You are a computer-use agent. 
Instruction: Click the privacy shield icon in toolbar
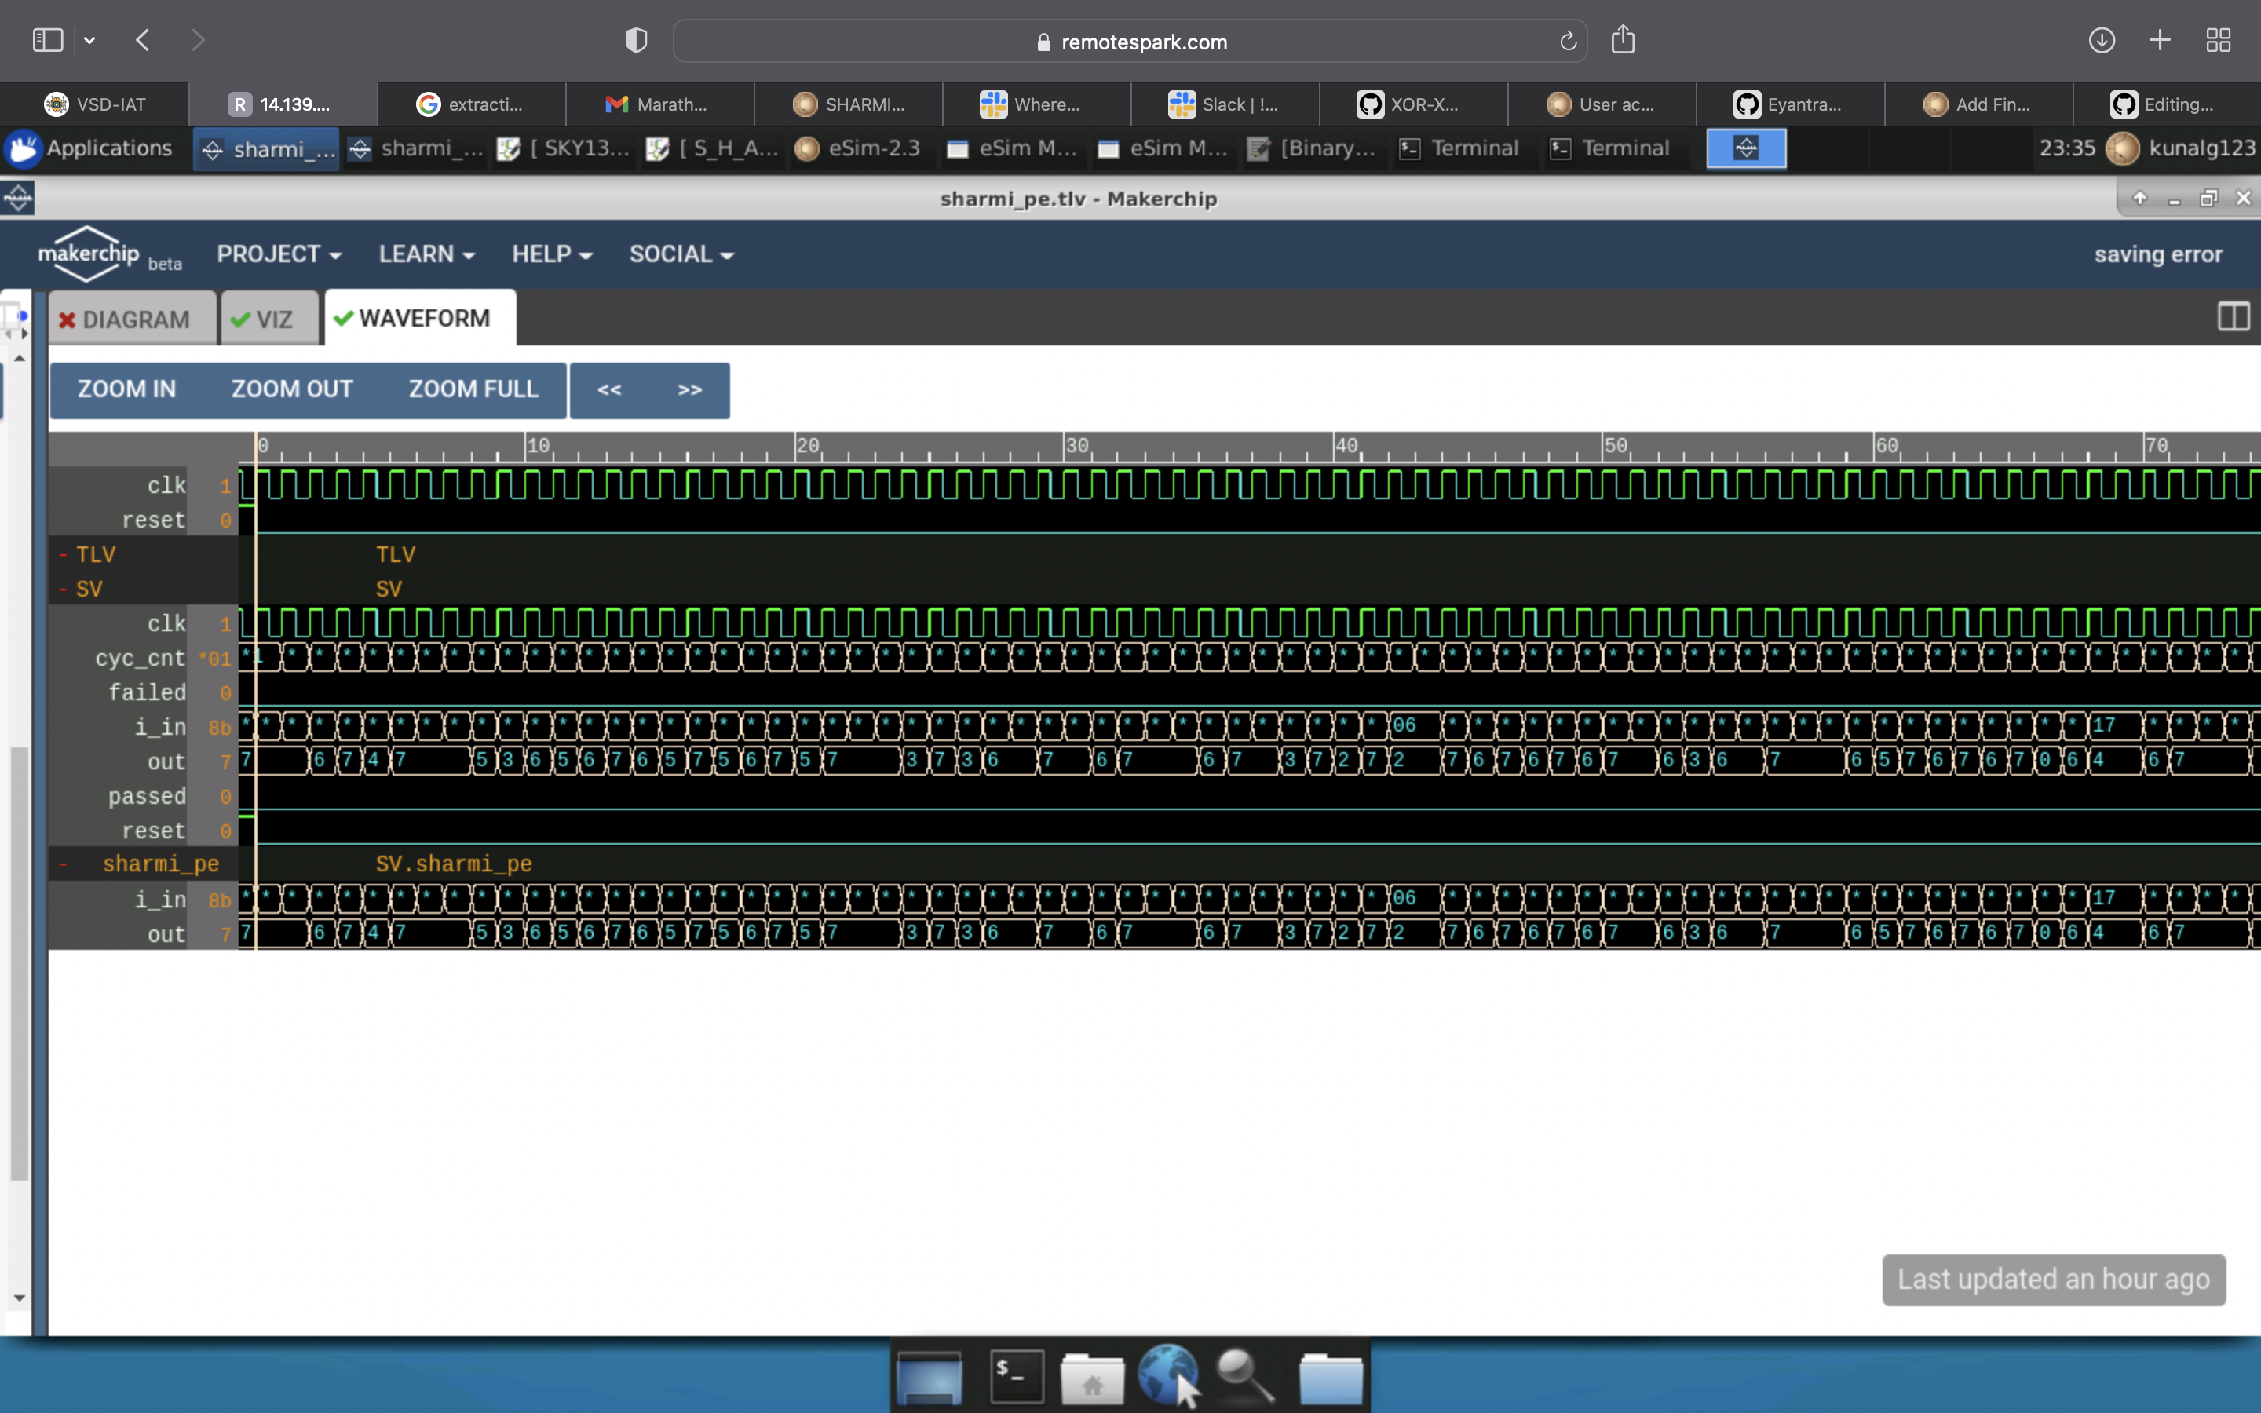(x=634, y=40)
